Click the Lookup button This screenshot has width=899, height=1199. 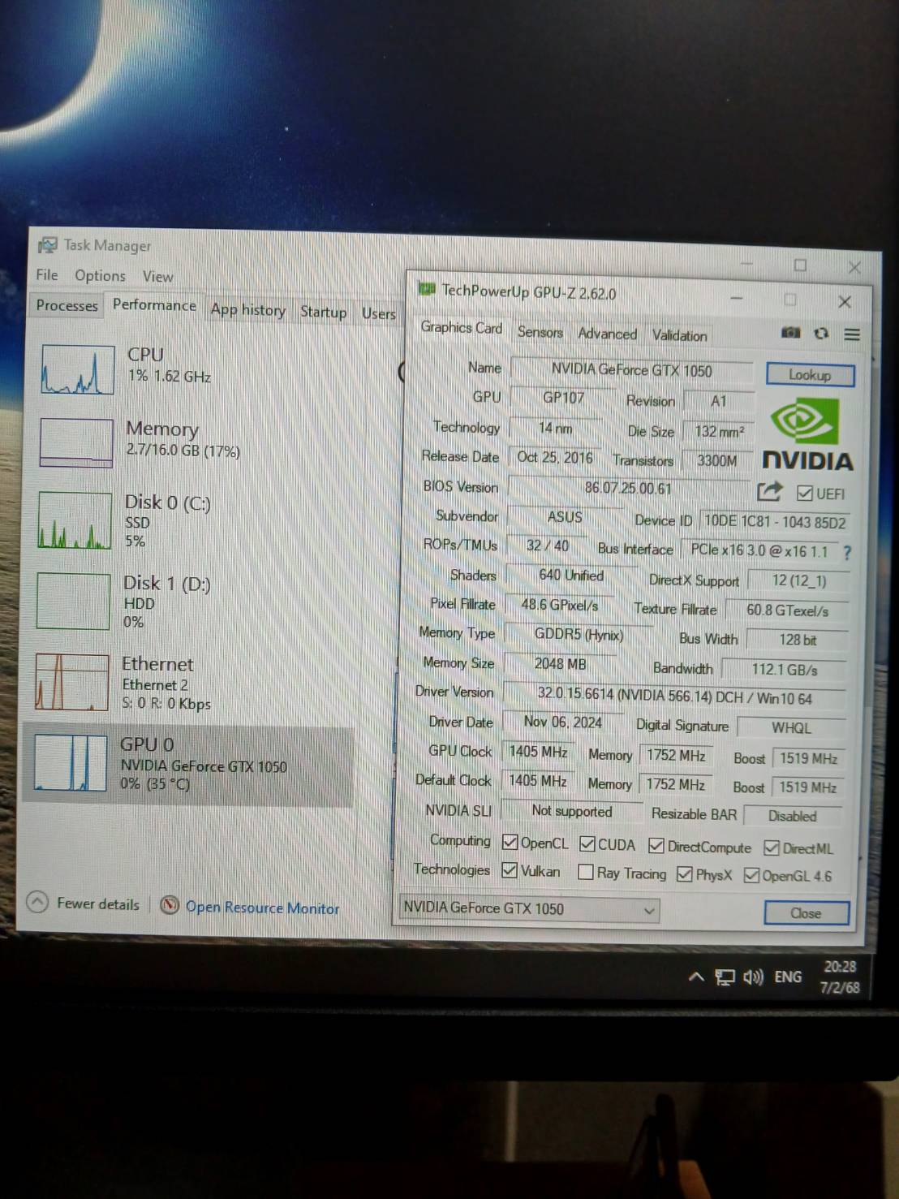coord(810,374)
